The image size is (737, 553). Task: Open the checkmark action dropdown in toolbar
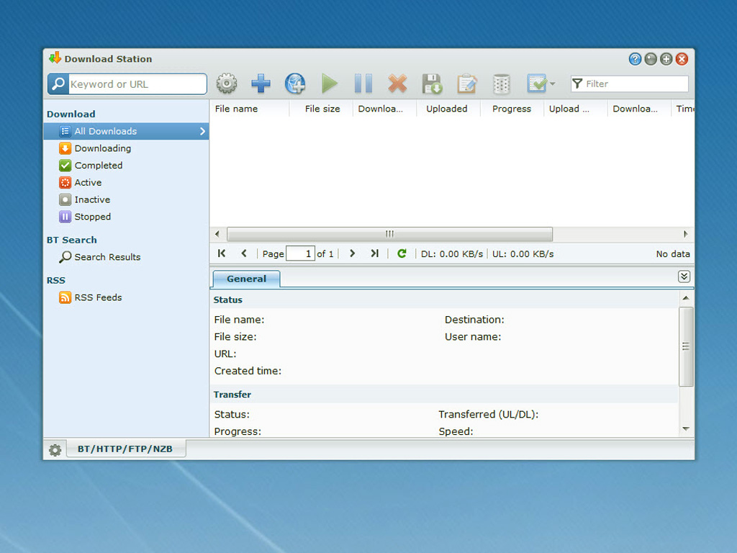click(541, 84)
